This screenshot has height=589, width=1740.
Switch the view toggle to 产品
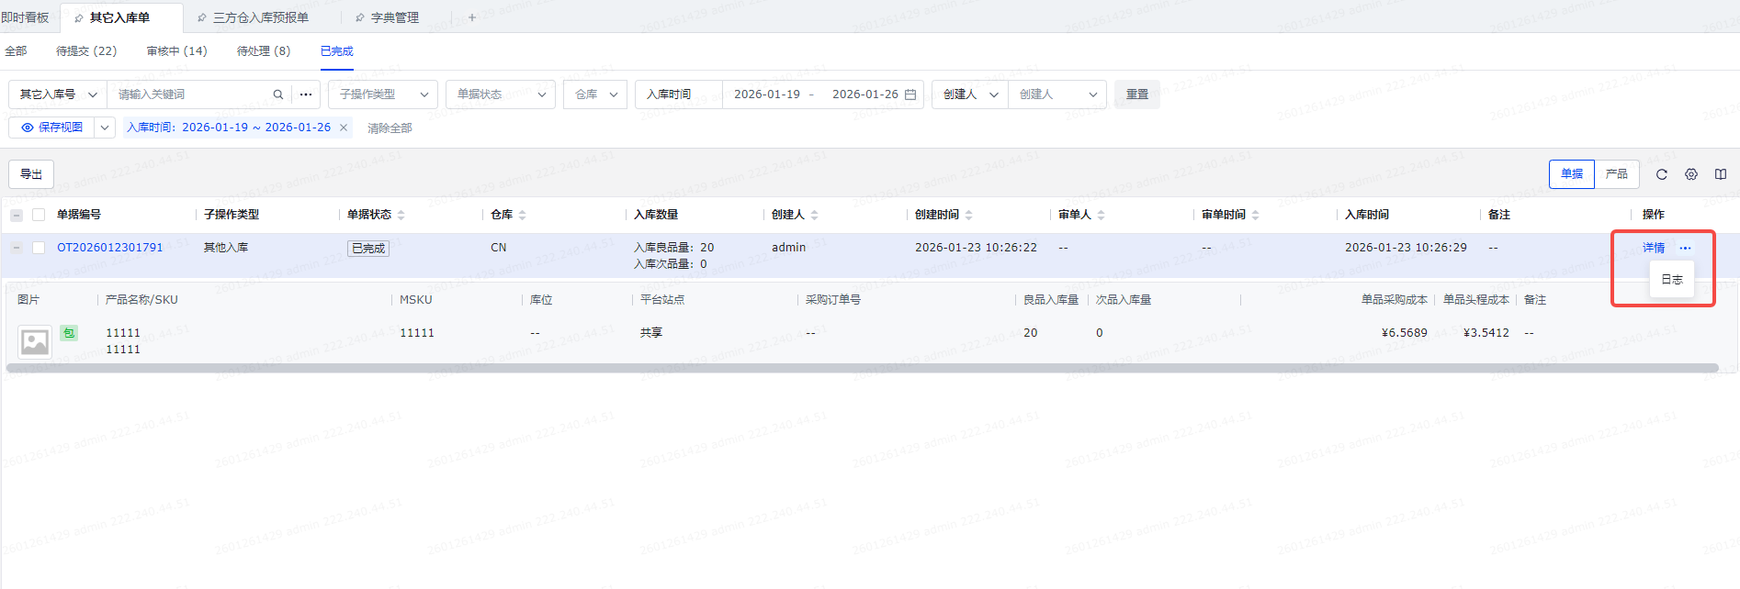click(x=1617, y=174)
